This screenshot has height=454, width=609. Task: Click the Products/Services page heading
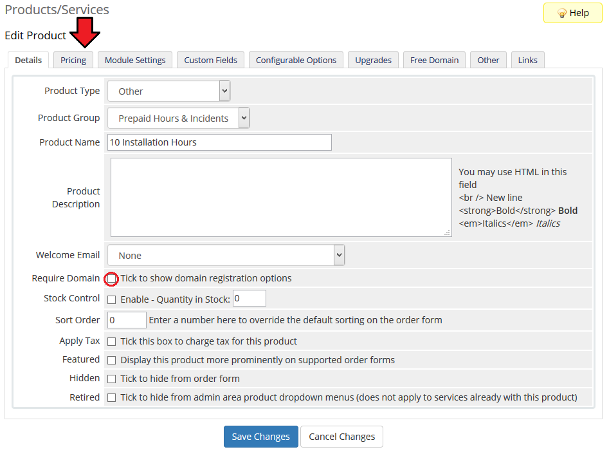tap(57, 10)
